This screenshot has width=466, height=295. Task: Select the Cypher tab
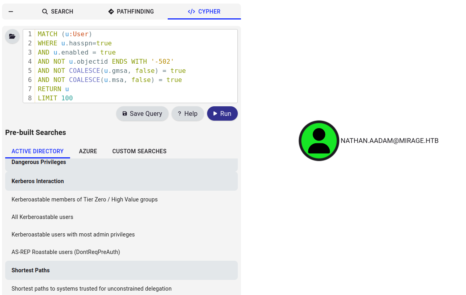tap(204, 12)
